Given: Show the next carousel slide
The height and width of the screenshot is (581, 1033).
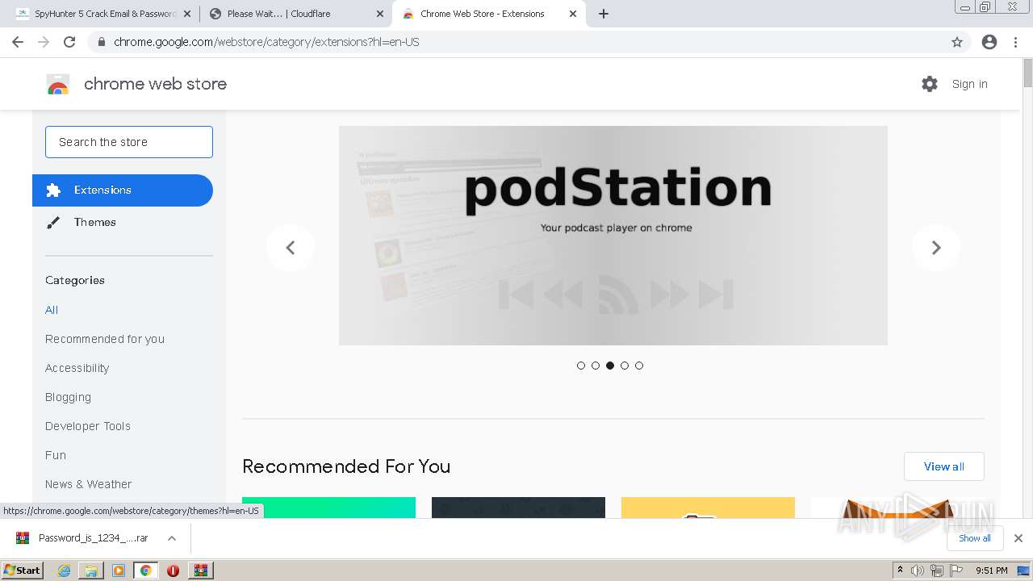Looking at the screenshot, I should [936, 248].
